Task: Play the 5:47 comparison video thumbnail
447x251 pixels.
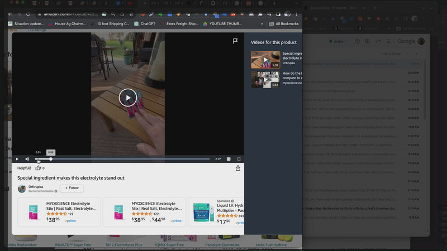Action: [x=265, y=79]
